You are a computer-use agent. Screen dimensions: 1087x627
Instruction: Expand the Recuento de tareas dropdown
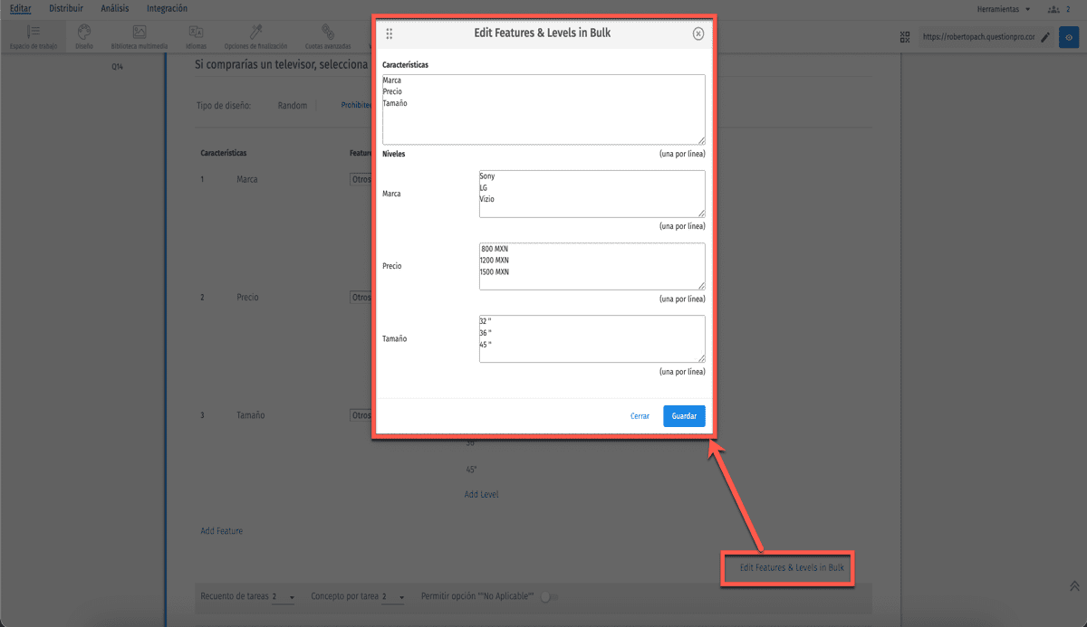(x=284, y=597)
